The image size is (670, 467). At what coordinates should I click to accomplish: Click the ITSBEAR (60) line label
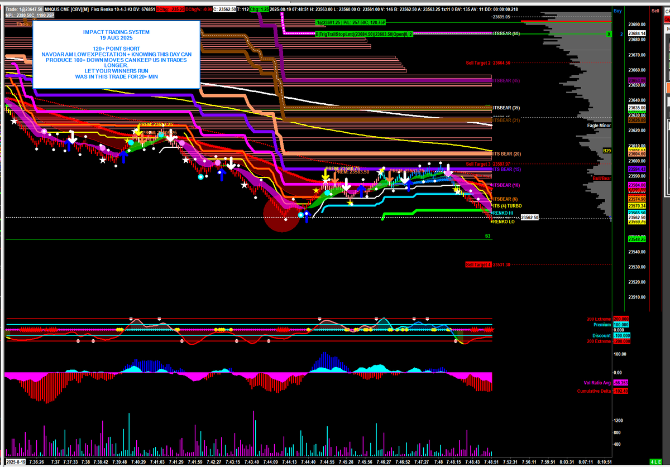pyautogui.click(x=506, y=34)
